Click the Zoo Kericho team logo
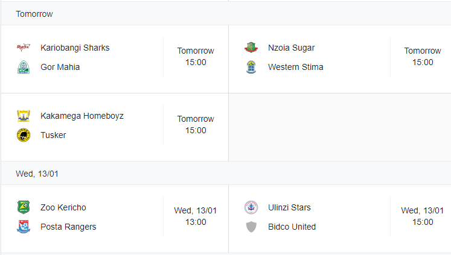This screenshot has width=451, height=255. point(24,207)
